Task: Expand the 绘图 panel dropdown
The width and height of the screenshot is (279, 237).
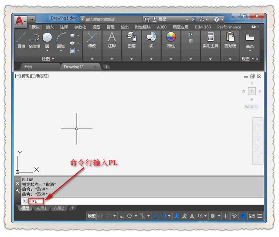Action: (x=53, y=58)
